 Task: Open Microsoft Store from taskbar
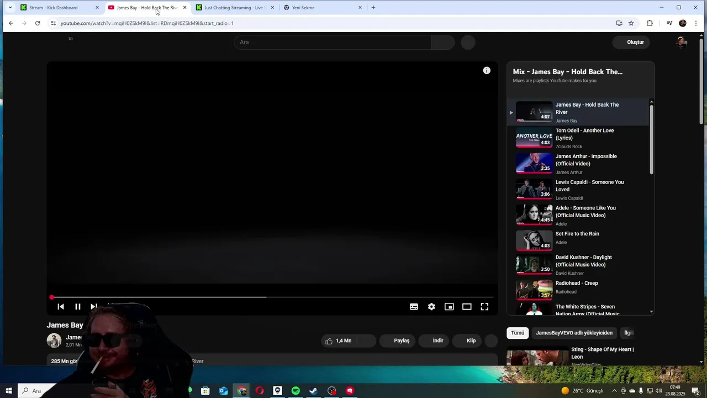pyautogui.click(x=205, y=391)
